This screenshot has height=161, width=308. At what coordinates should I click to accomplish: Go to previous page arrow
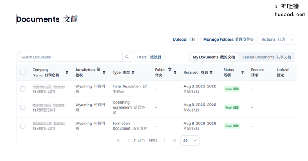128,140
